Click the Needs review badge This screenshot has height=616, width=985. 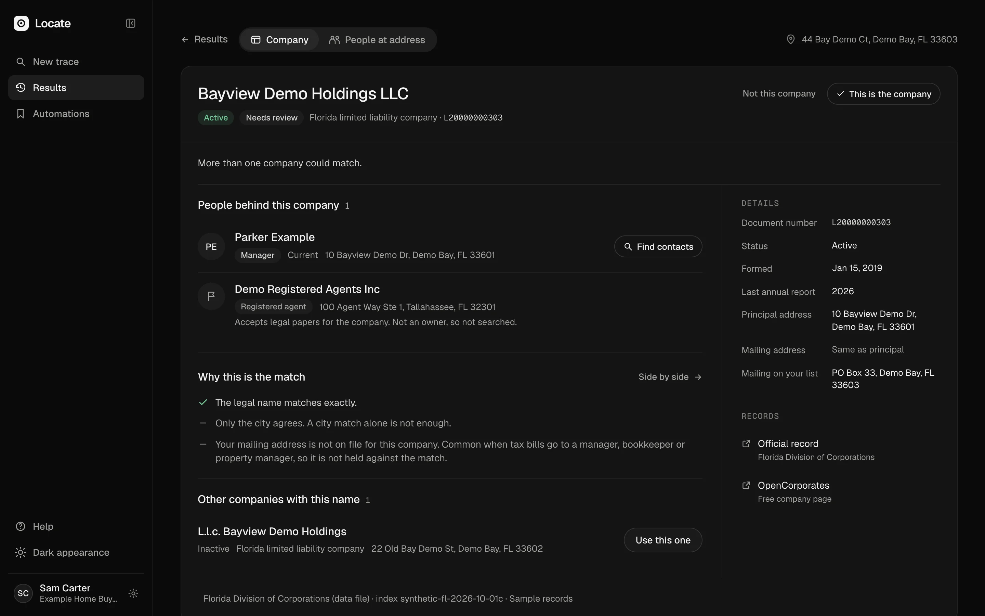click(272, 118)
